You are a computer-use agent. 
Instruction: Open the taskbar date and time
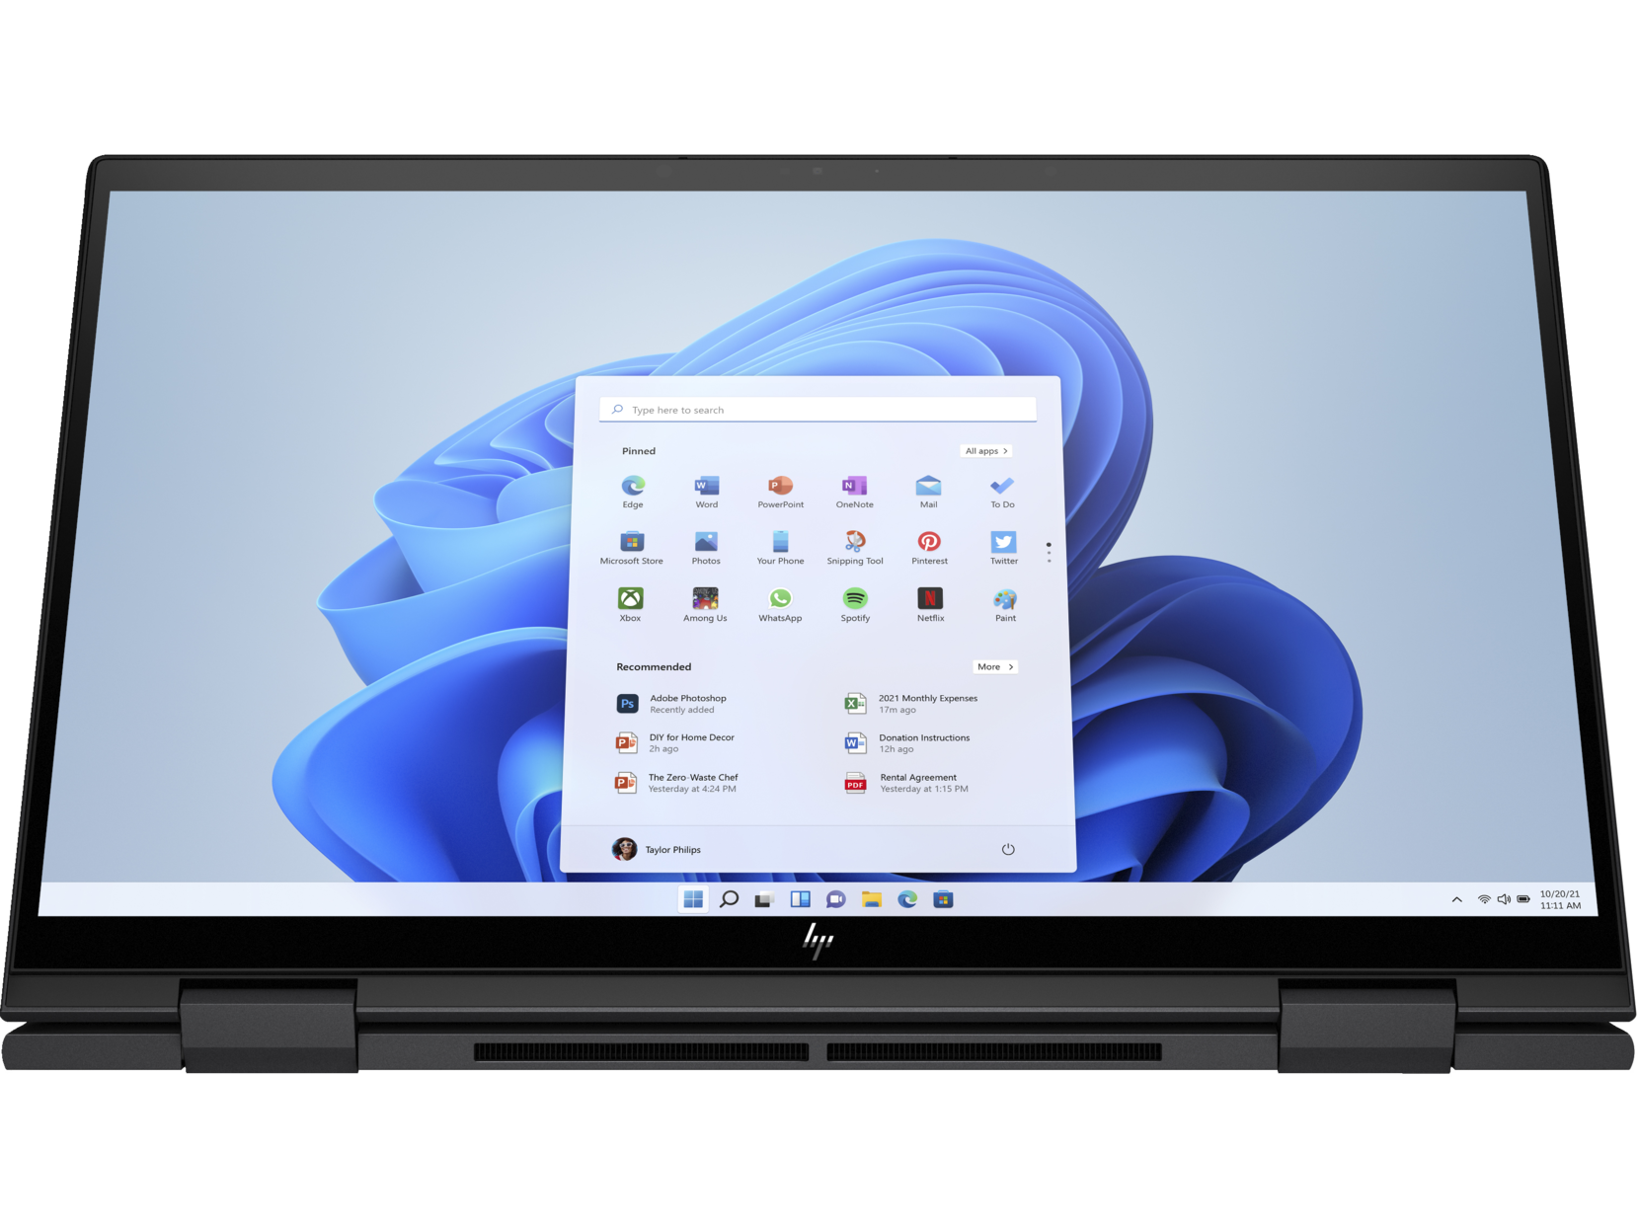point(1560,899)
